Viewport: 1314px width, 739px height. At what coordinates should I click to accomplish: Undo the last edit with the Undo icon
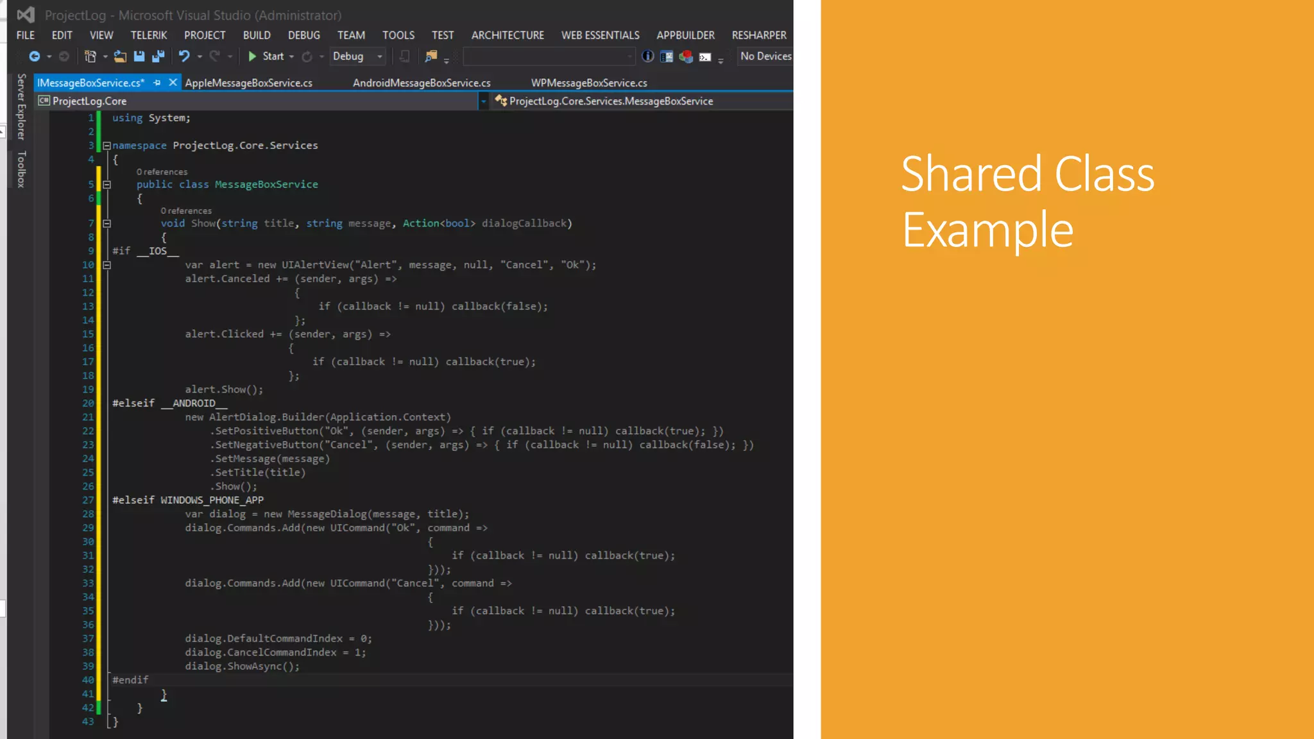[184, 56]
